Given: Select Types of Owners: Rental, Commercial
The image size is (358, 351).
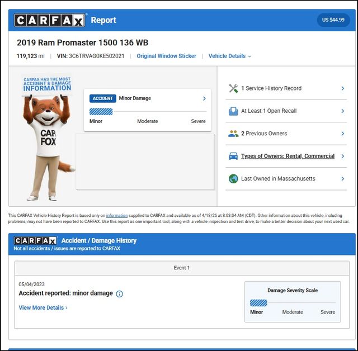Looking at the screenshot, I should click(x=288, y=156).
